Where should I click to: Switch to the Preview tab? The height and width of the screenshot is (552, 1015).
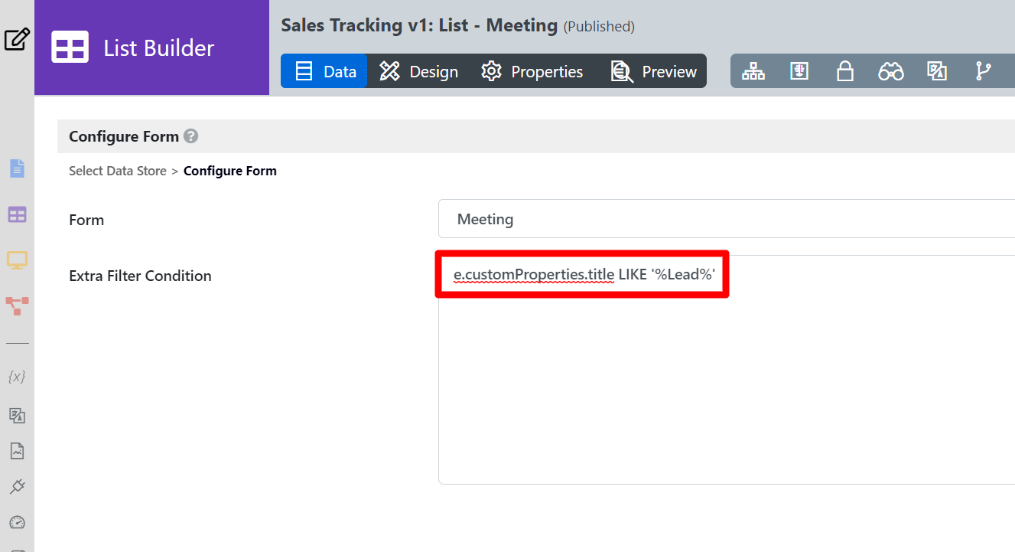[x=654, y=71]
